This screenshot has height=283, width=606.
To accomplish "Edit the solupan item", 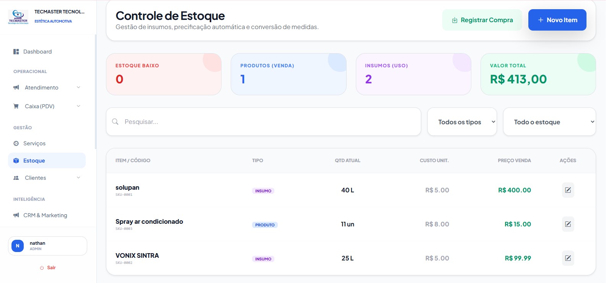I will click(568, 190).
